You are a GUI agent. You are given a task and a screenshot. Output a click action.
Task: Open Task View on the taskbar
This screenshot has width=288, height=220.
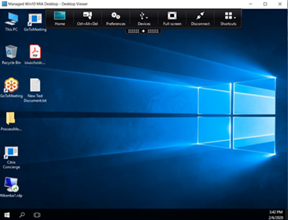(x=37, y=215)
